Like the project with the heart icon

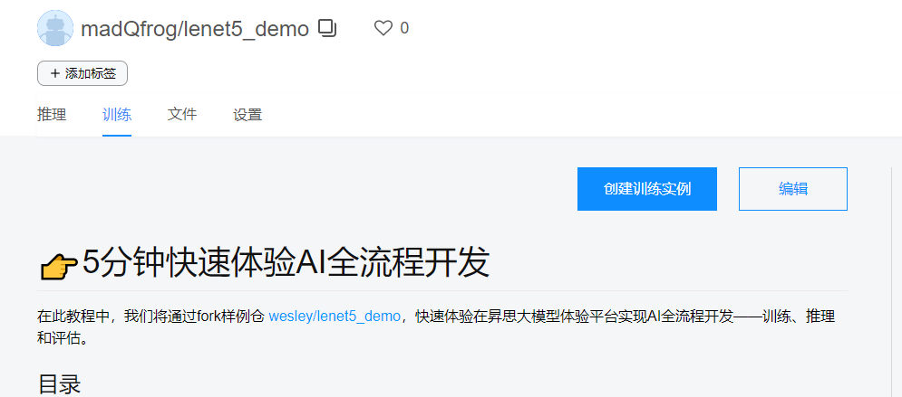click(383, 28)
